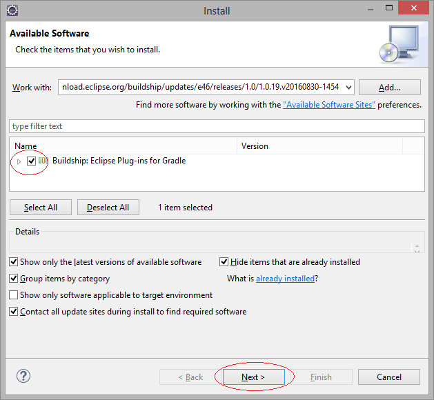
Task: Open the Work with dropdown arrow
Action: (348, 88)
